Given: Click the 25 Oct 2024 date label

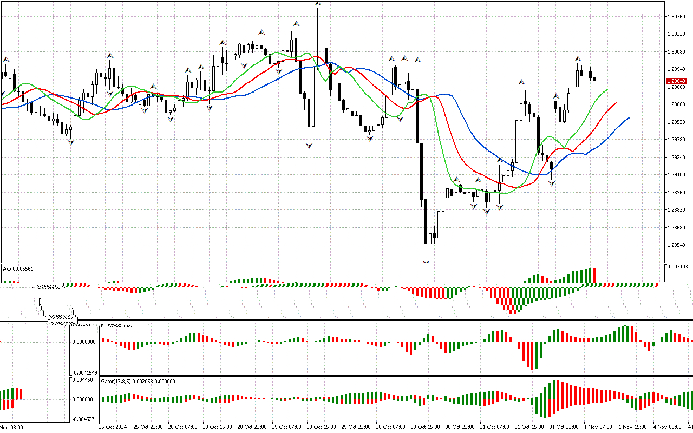Looking at the screenshot, I should pyautogui.click(x=114, y=427).
